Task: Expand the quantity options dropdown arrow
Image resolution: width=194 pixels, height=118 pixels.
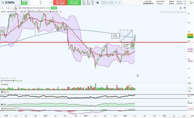Action: [x=52, y=3]
